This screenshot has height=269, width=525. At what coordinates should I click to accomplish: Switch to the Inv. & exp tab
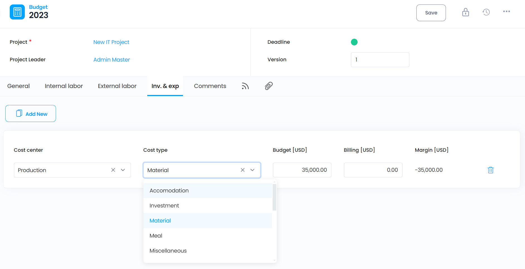tap(165, 86)
